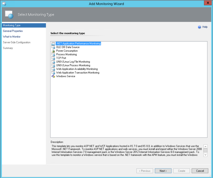Click the Process Monitoring template icon
The width and height of the screenshot is (213, 178).
click(53, 54)
